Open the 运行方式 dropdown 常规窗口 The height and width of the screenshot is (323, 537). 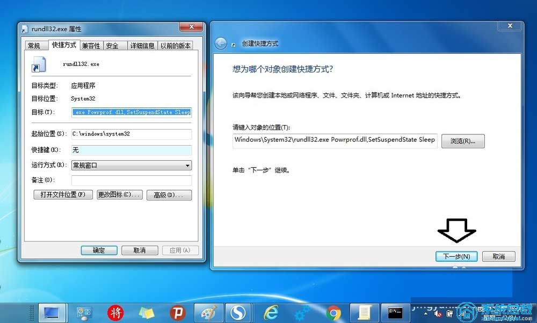132,166
